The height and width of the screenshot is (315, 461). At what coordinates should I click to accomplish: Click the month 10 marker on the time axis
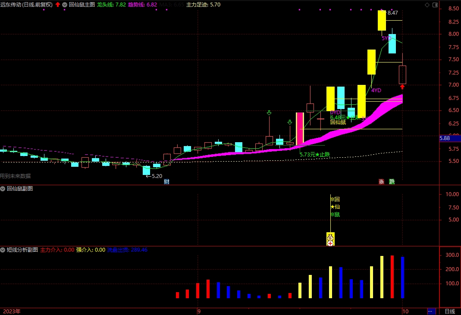click(x=405, y=312)
